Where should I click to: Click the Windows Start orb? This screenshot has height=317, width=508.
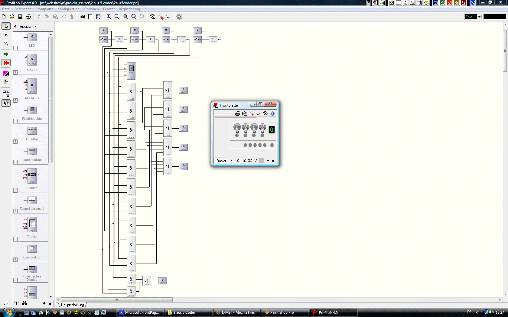(8, 312)
